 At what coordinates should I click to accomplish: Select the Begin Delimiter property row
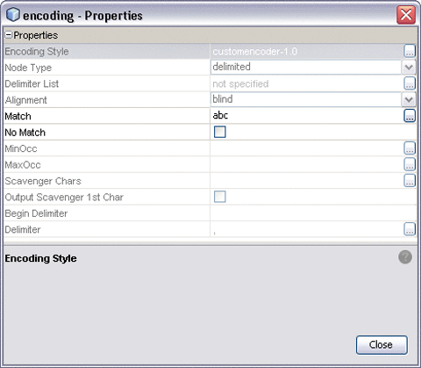[210, 213]
